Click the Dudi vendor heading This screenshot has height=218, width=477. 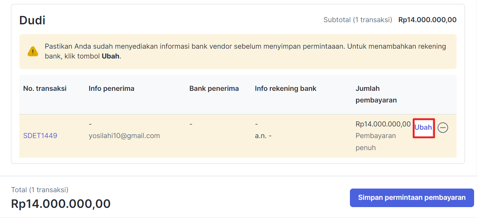[x=32, y=20]
